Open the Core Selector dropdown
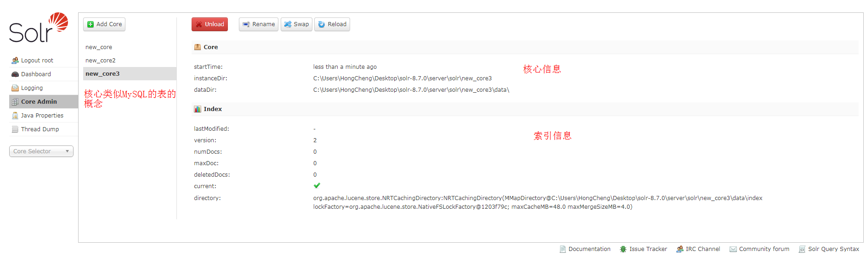 click(x=41, y=151)
